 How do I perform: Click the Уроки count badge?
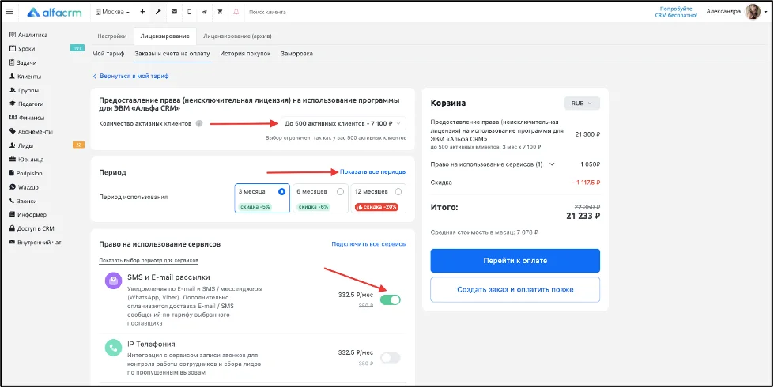77,48
